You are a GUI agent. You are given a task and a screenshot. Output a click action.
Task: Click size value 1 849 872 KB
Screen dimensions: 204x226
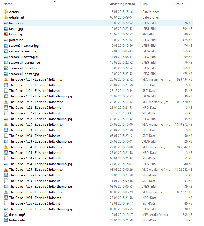183,125
